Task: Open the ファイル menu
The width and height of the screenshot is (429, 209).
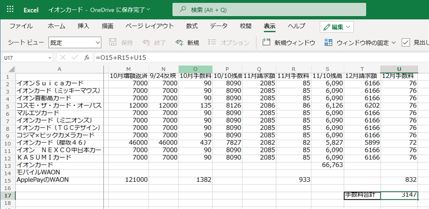Action: point(21,26)
